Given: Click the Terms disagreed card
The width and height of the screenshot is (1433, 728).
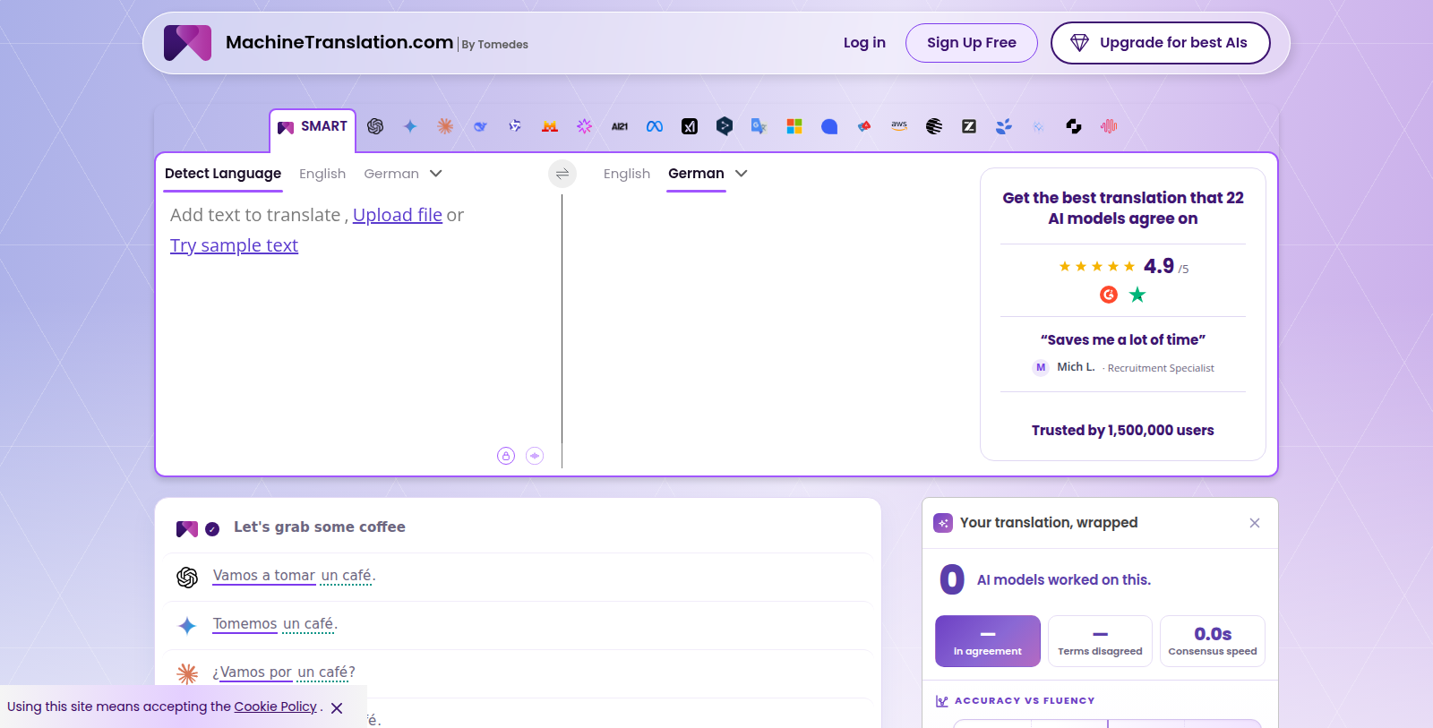Looking at the screenshot, I should pos(1100,641).
